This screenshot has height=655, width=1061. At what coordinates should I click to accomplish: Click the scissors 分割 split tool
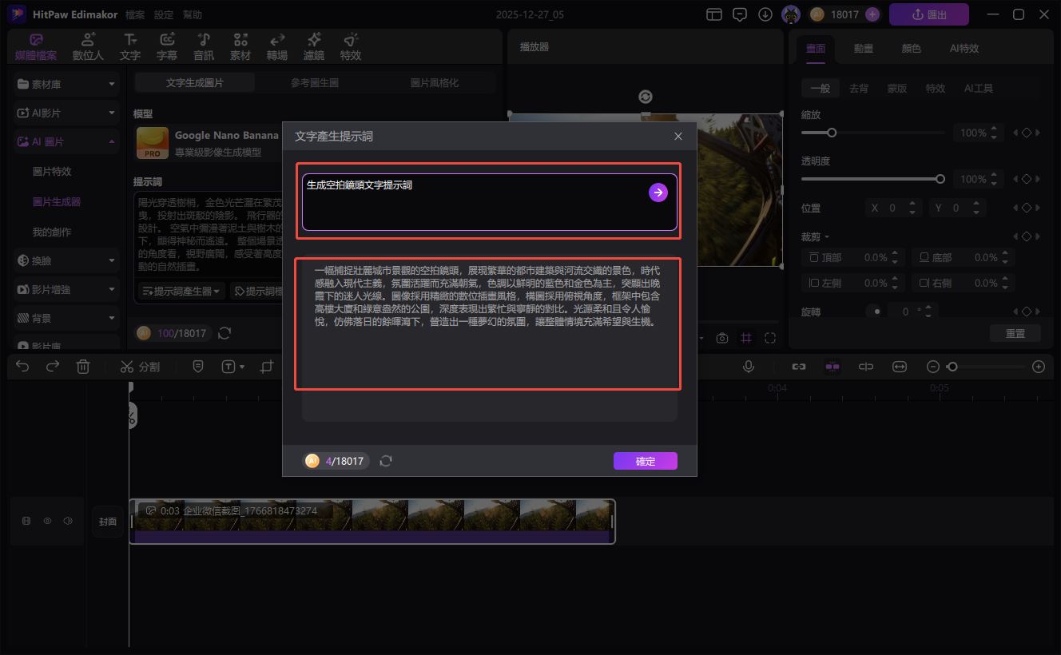pos(140,367)
